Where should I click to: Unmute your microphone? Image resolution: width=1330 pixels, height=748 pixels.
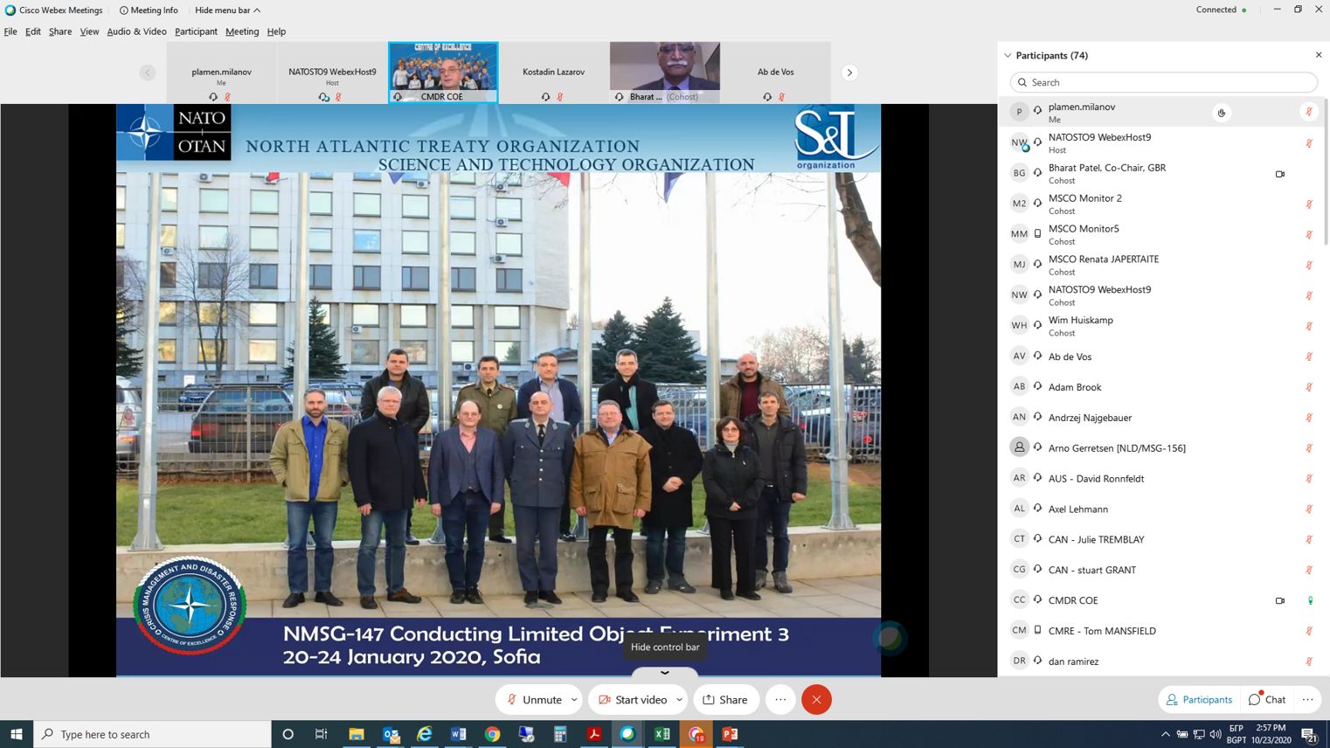pyautogui.click(x=533, y=699)
